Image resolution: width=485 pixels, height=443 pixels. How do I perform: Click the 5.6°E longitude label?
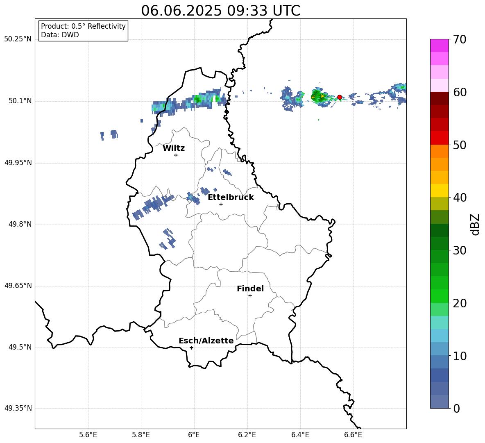pyautogui.click(x=88, y=435)
